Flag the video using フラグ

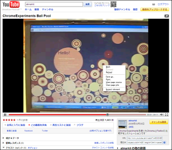point(80,125)
